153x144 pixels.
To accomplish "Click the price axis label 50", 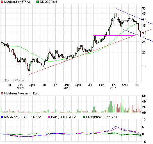I will point(144,8).
